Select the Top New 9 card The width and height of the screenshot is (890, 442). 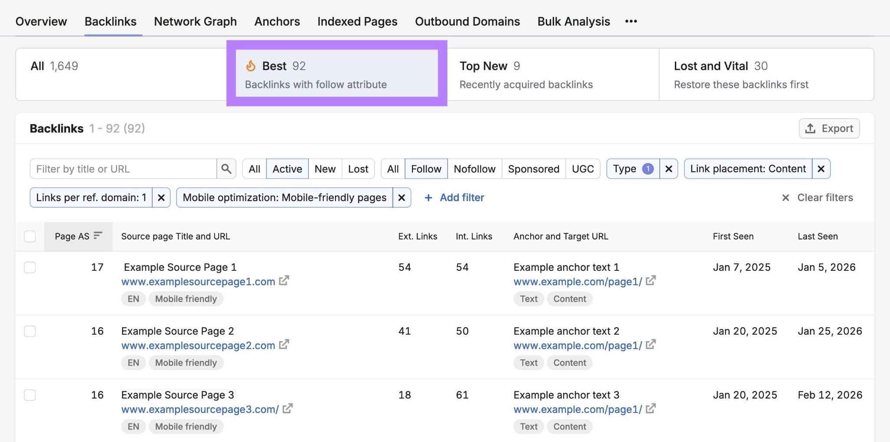[553, 74]
